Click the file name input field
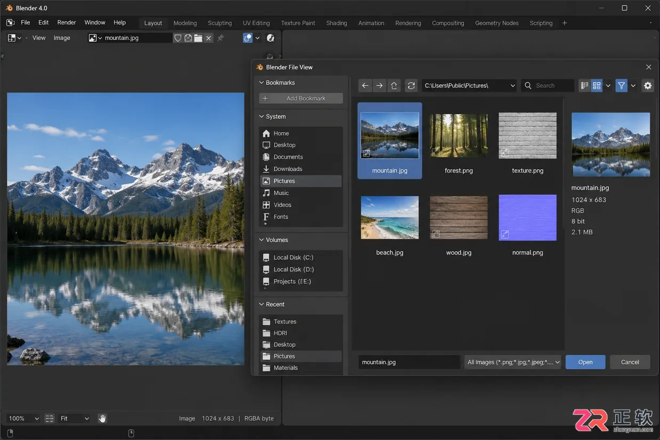The height and width of the screenshot is (440, 660). [x=409, y=362]
